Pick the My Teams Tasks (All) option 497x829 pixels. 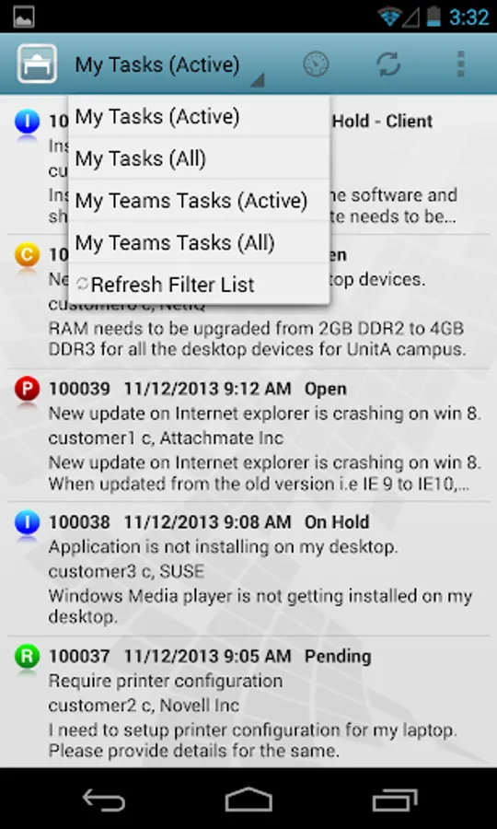pyautogui.click(x=199, y=242)
